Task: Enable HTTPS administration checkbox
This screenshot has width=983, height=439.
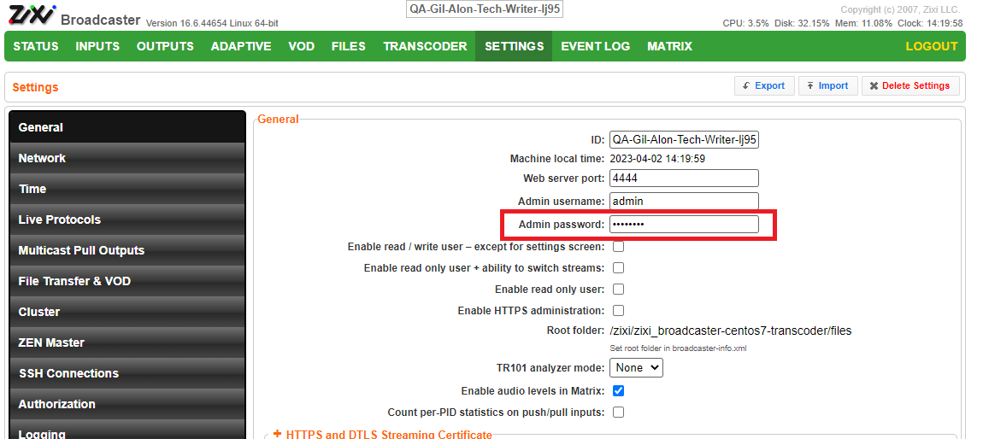Action: click(618, 311)
